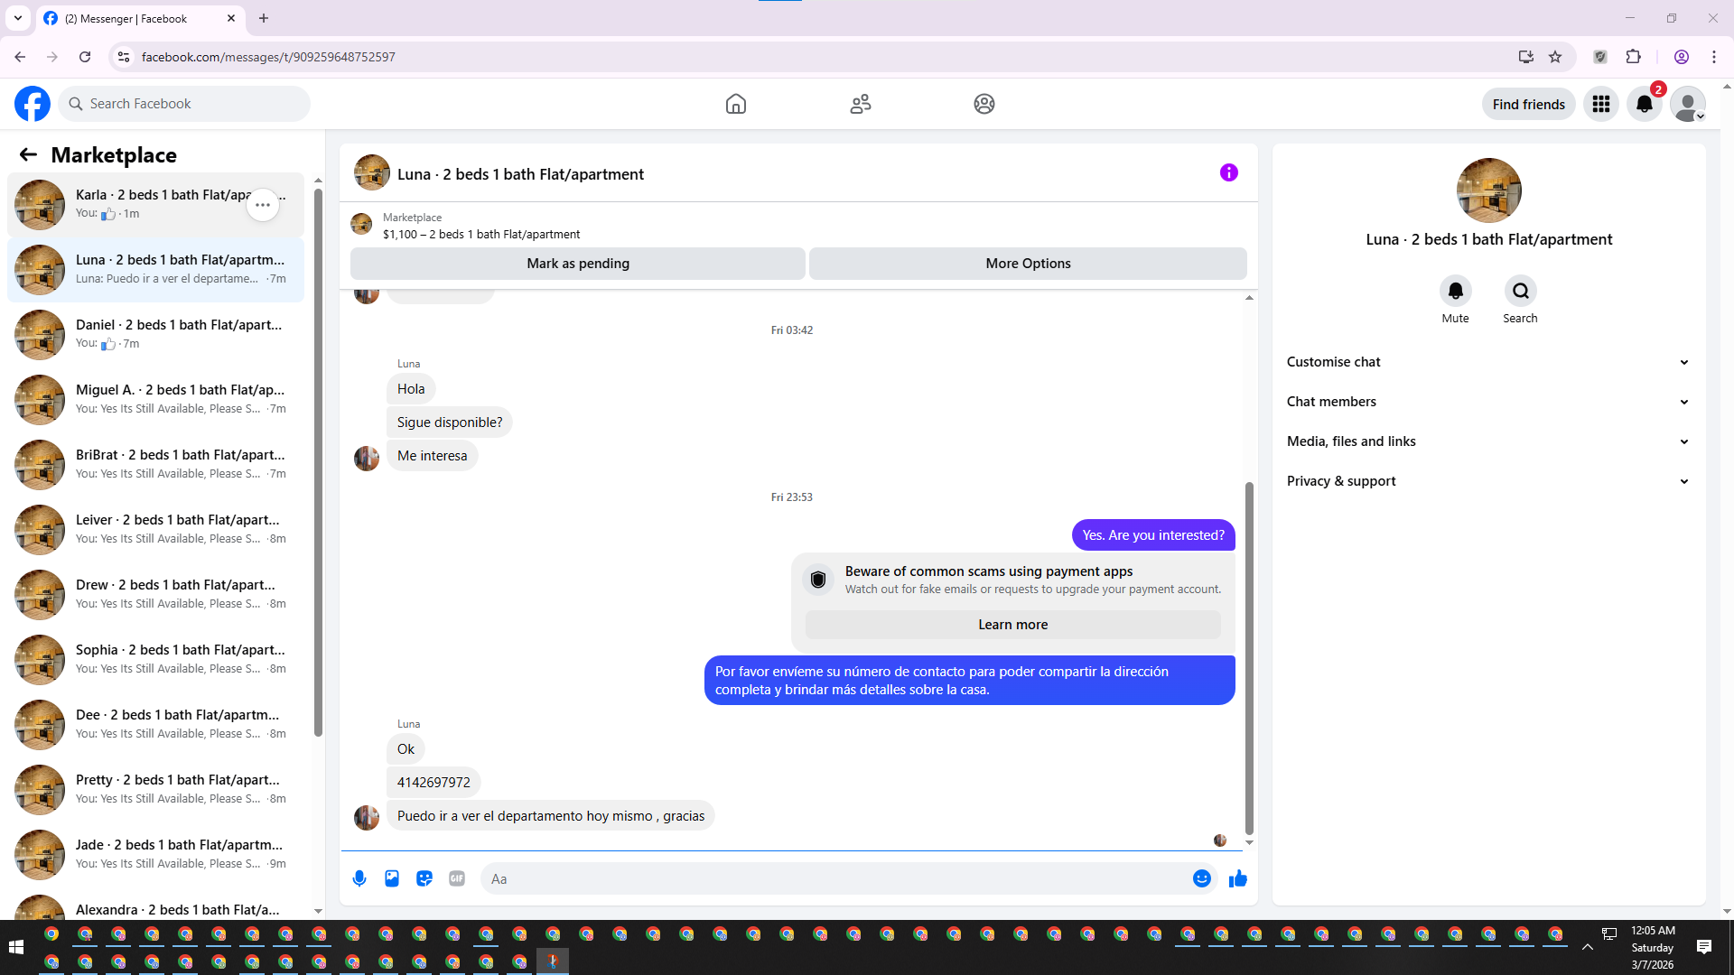Open the GIF picker icon
Image resolution: width=1734 pixels, height=975 pixels.
click(457, 878)
